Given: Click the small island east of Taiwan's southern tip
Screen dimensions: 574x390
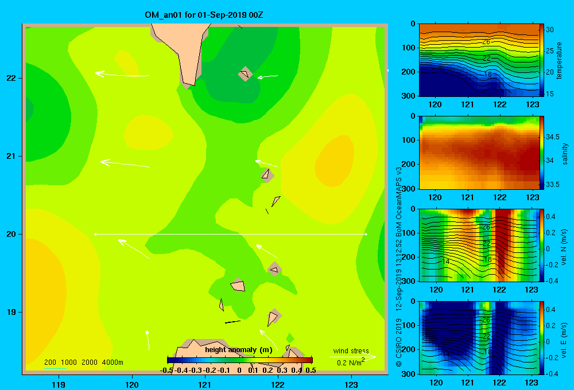Looking at the screenshot, I should coord(245,74).
